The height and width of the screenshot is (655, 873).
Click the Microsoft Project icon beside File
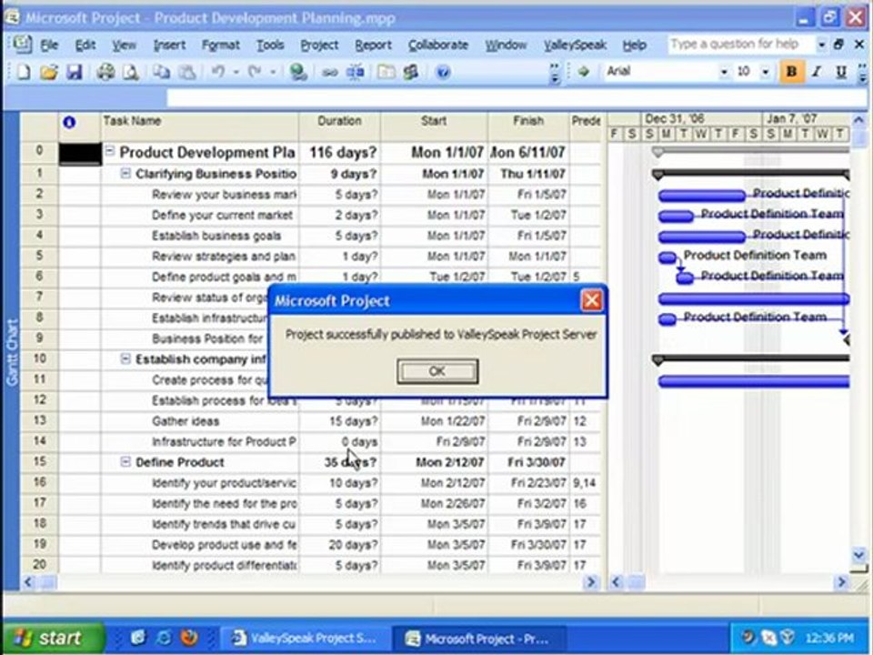22,45
